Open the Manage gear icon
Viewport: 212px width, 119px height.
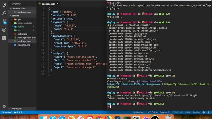coord(4,106)
